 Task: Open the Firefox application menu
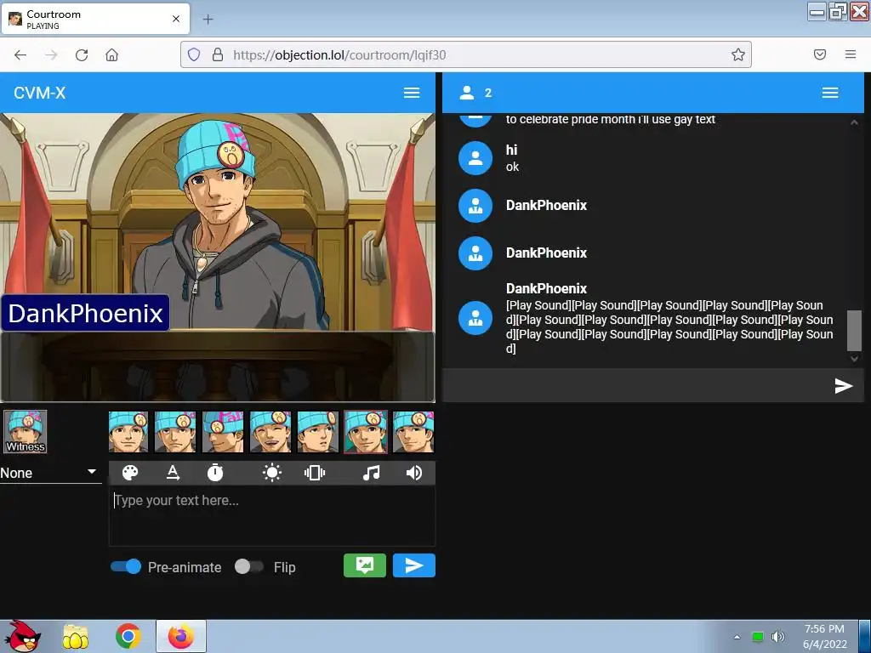tap(851, 54)
